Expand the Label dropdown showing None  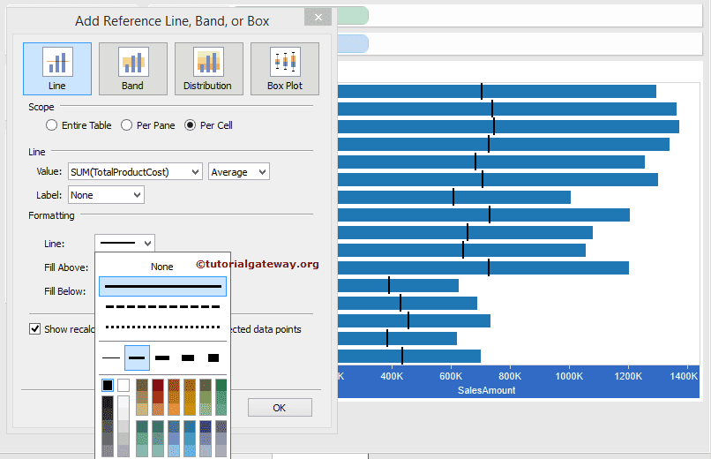(x=106, y=194)
